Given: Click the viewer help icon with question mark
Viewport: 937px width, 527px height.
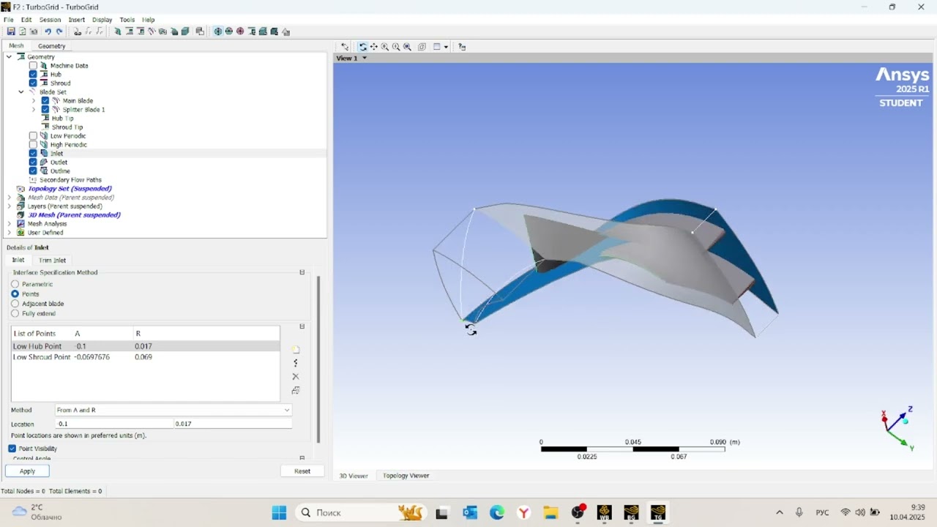Looking at the screenshot, I should tap(462, 47).
